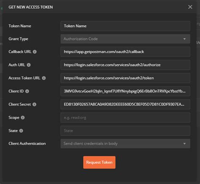Click the Client Authentication label
The width and height of the screenshot is (200, 184).
[x=27, y=144]
